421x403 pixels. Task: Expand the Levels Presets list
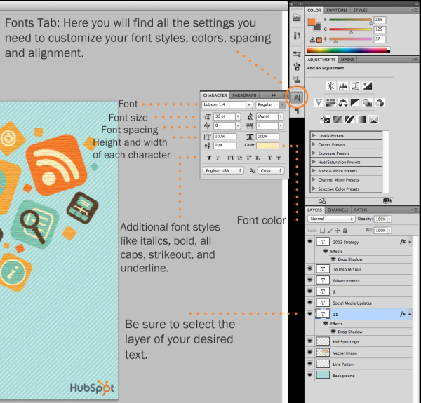pos(314,136)
